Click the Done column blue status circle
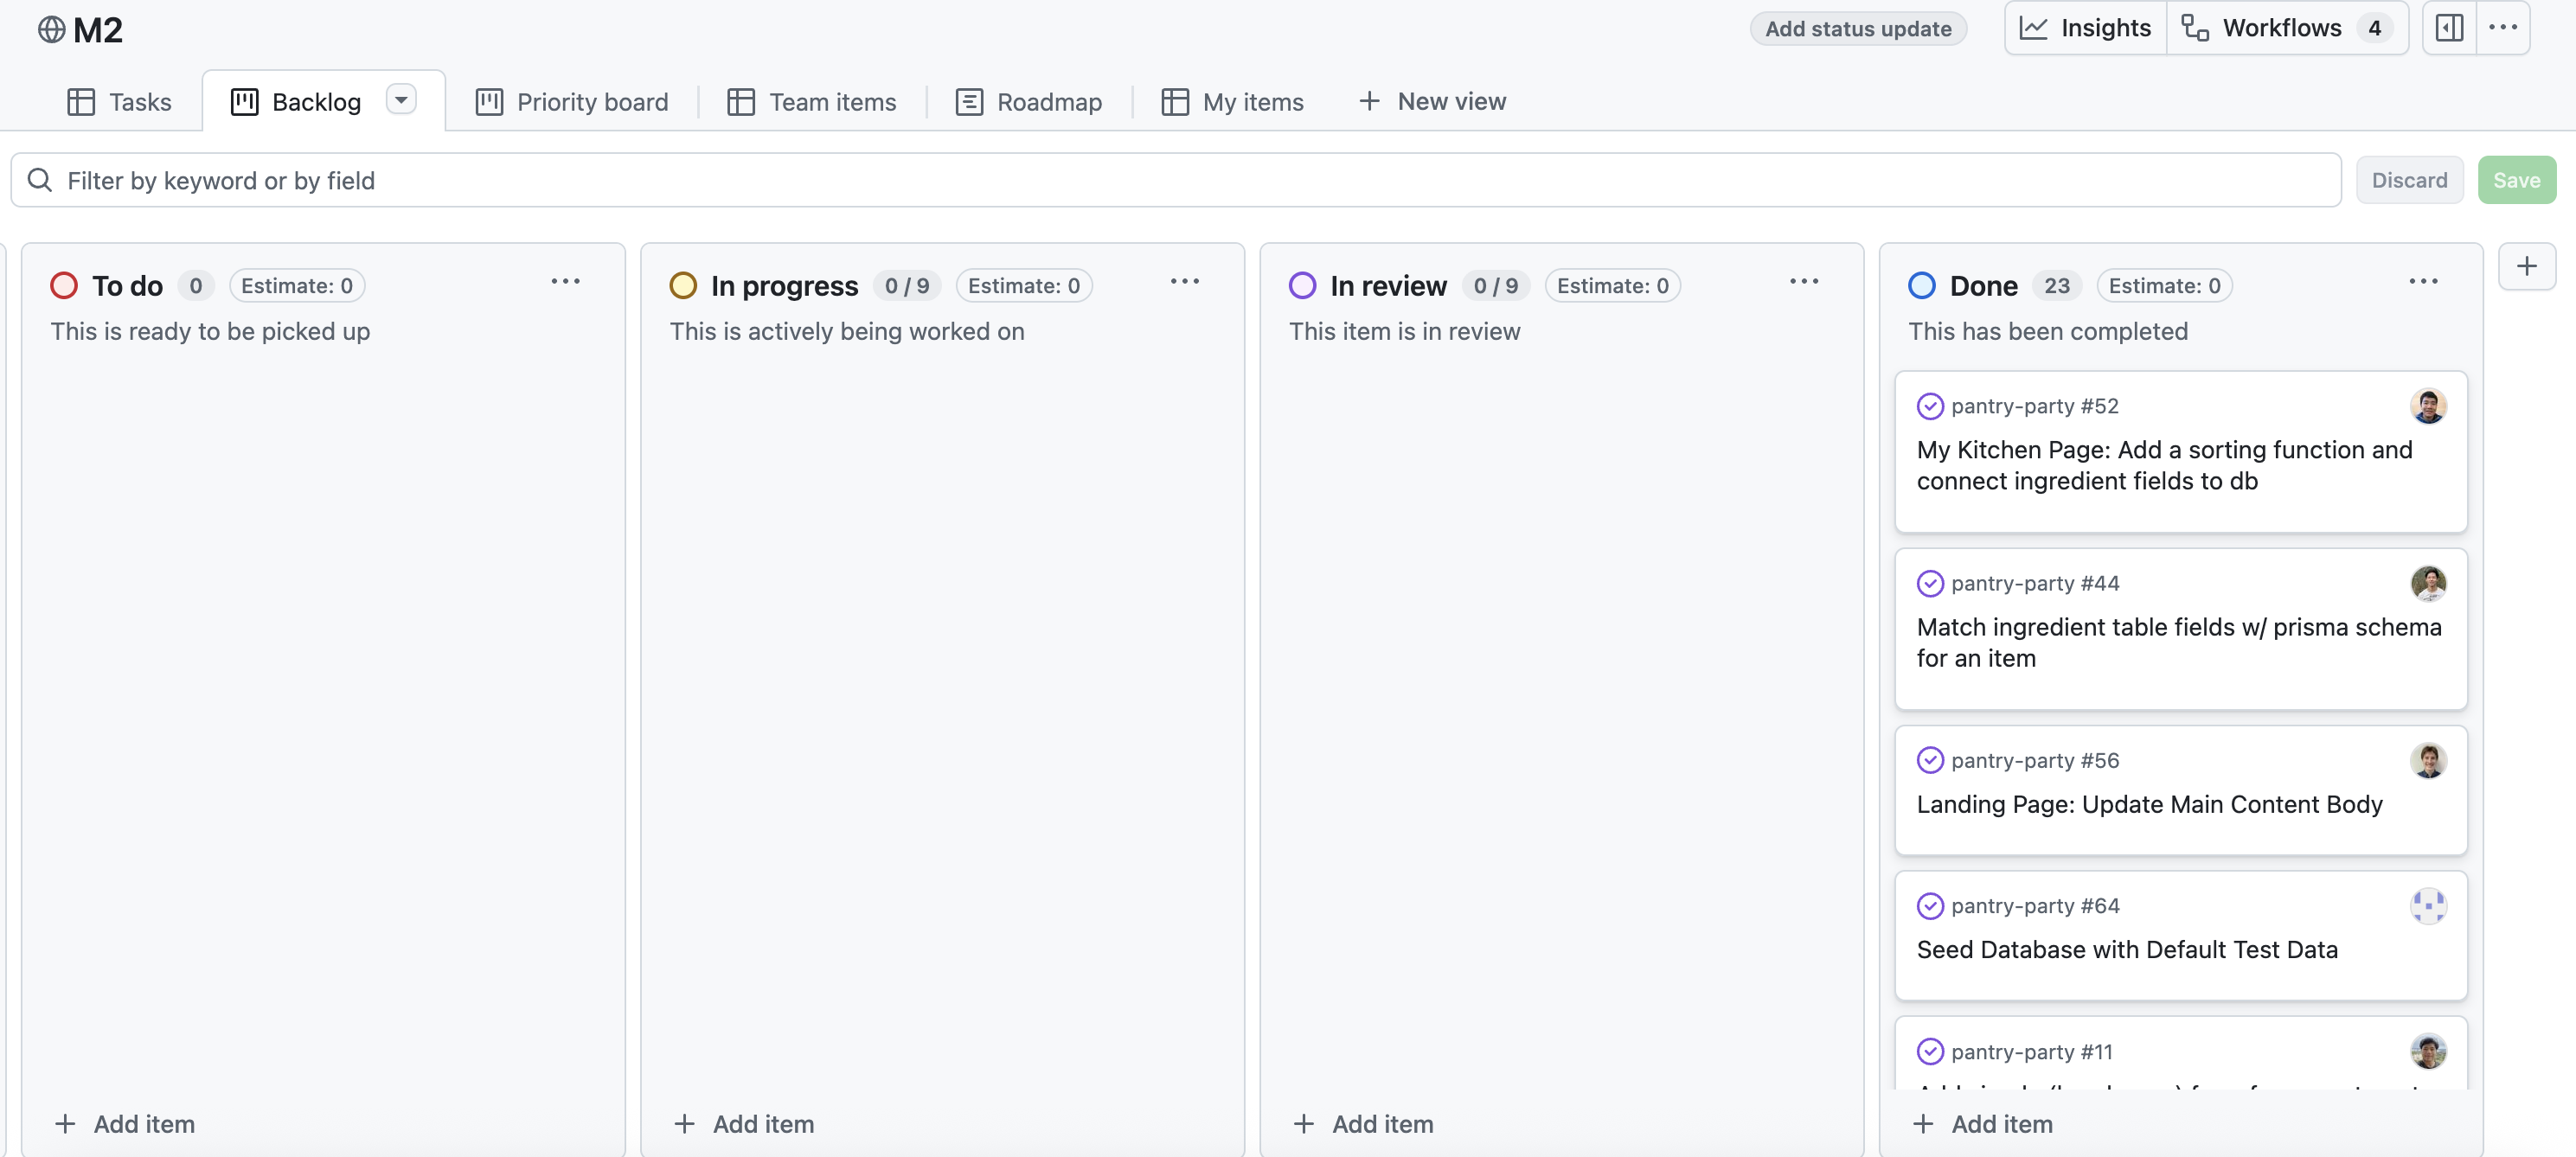 [x=1921, y=286]
